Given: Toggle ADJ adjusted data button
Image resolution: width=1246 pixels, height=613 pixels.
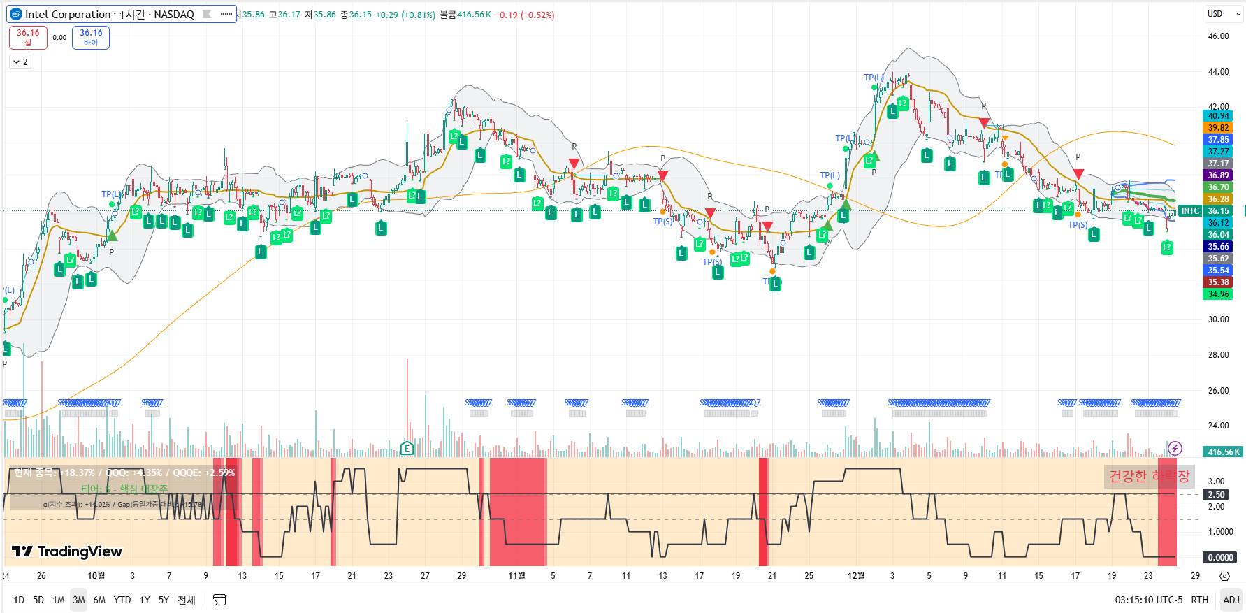Looking at the screenshot, I should (x=1231, y=600).
